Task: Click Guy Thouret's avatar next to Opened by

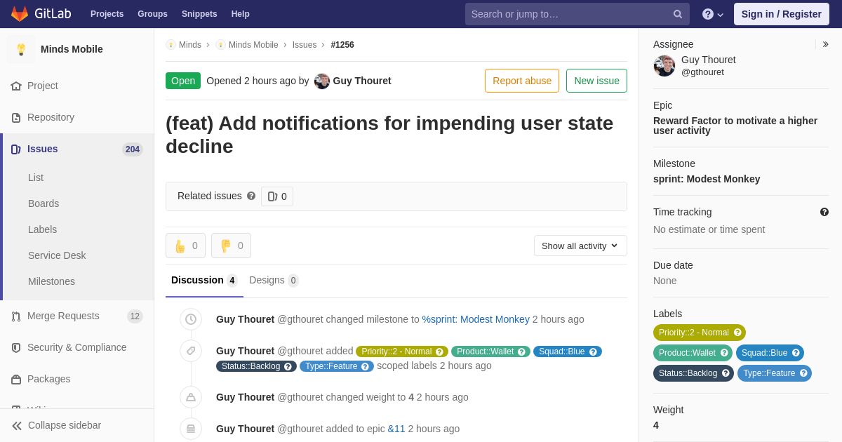Action: [322, 81]
